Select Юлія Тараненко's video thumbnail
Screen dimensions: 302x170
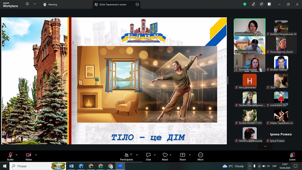coord(249,27)
